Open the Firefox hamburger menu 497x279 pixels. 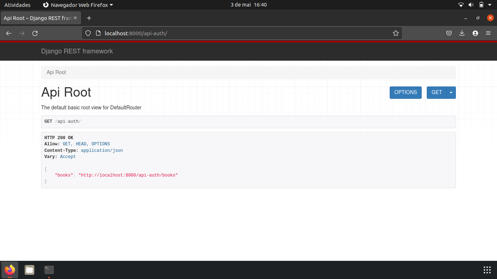pyautogui.click(x=488, y=33)
